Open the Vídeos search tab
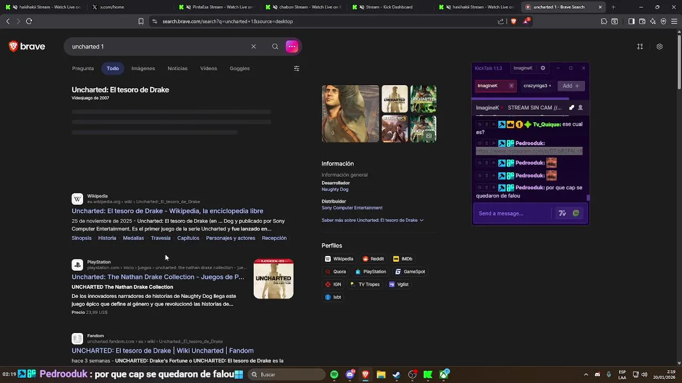 pyautogui.click(x=208, y=69)
